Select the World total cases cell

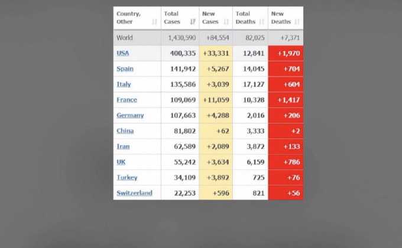pos(180,38)
